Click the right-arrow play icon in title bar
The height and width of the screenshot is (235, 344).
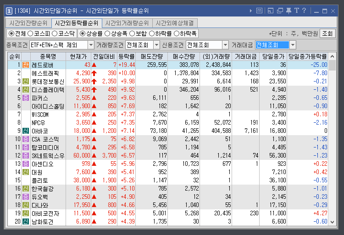pos(251,11)
